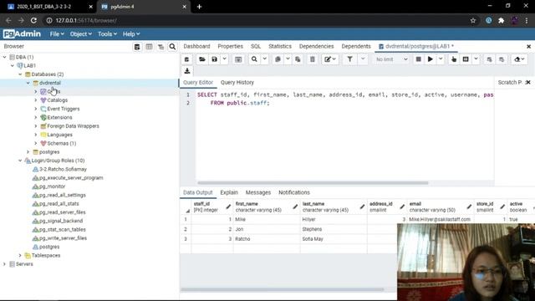Switch to the Query History tab
The height and width of the screenshot is (301, 535).
pyautogui.click(x=237, y=83)
